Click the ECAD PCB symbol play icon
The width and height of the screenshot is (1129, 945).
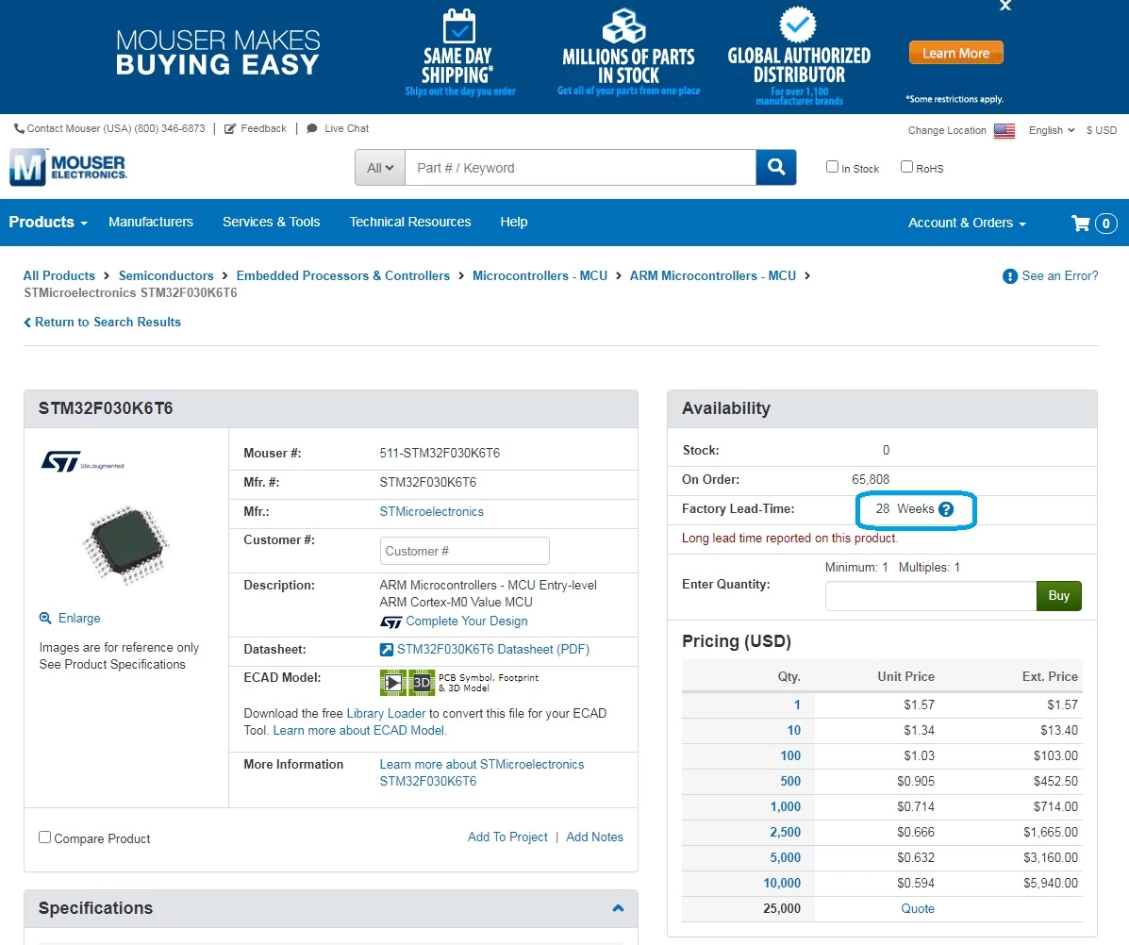click(x=392, y=682)
